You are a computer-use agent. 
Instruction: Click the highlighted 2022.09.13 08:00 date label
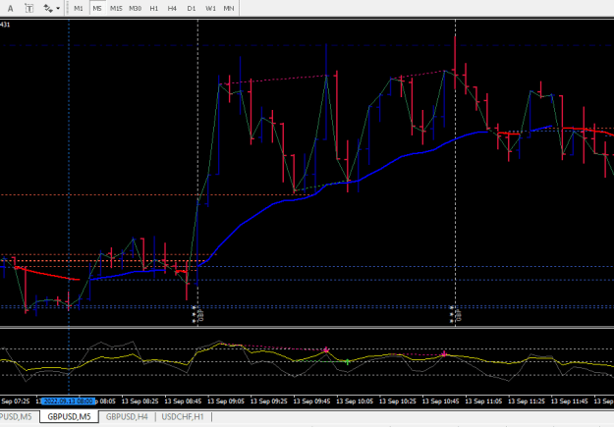(x=69, y=401)
